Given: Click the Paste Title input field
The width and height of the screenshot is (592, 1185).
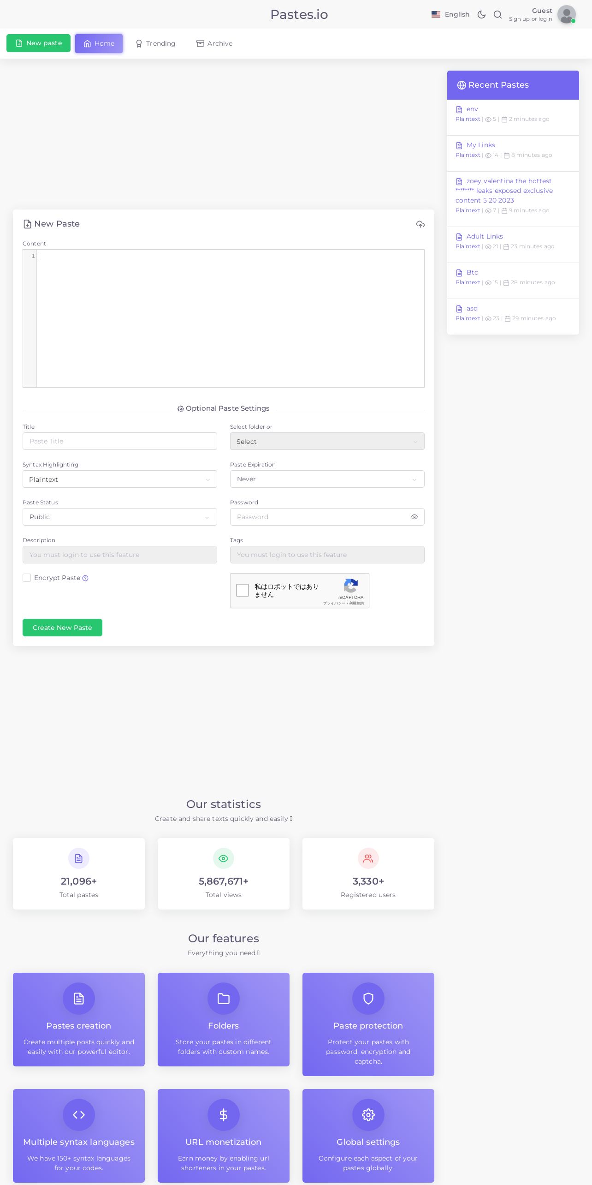Looking at the screenshot, I should point(120,441).
